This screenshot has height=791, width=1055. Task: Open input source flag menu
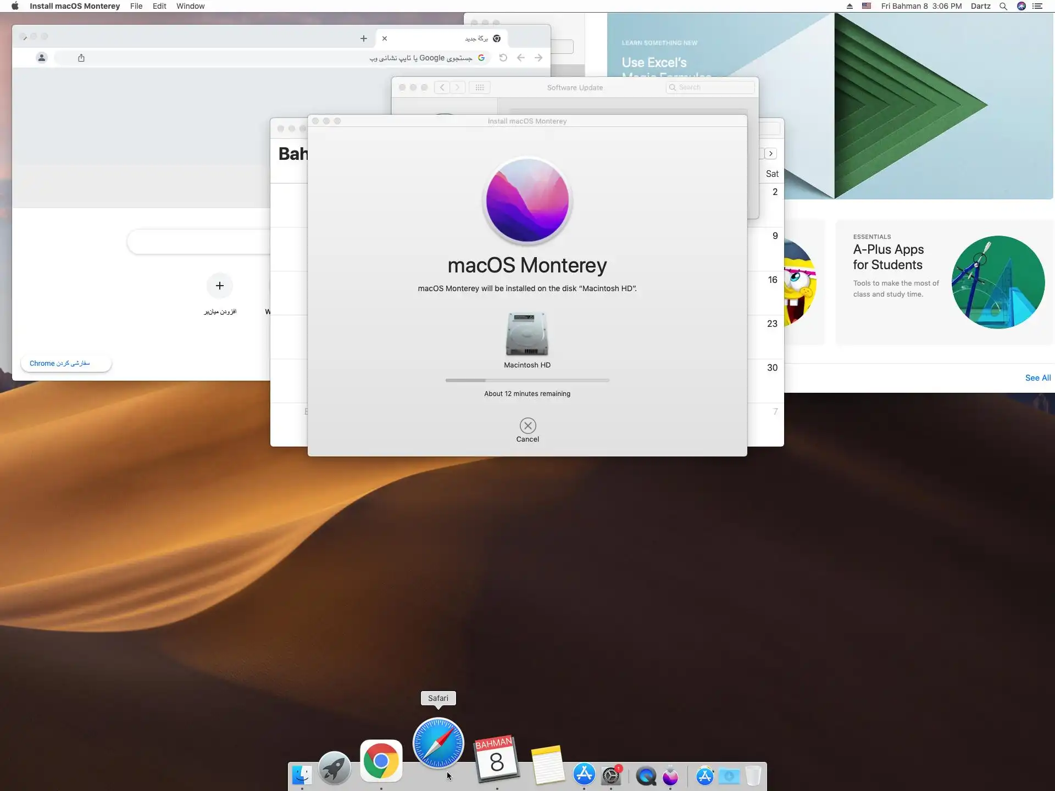click(x=867, y=6)
